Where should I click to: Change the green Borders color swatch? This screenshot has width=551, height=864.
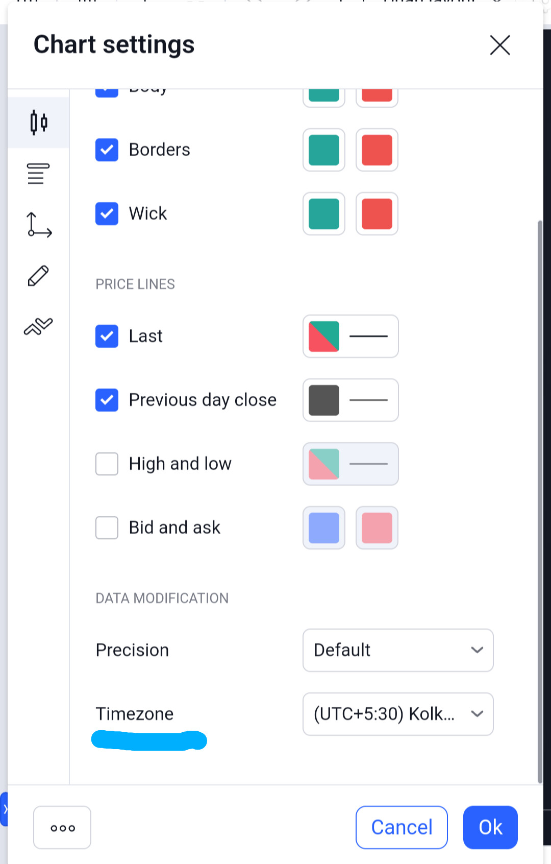(x=324, y=150)
